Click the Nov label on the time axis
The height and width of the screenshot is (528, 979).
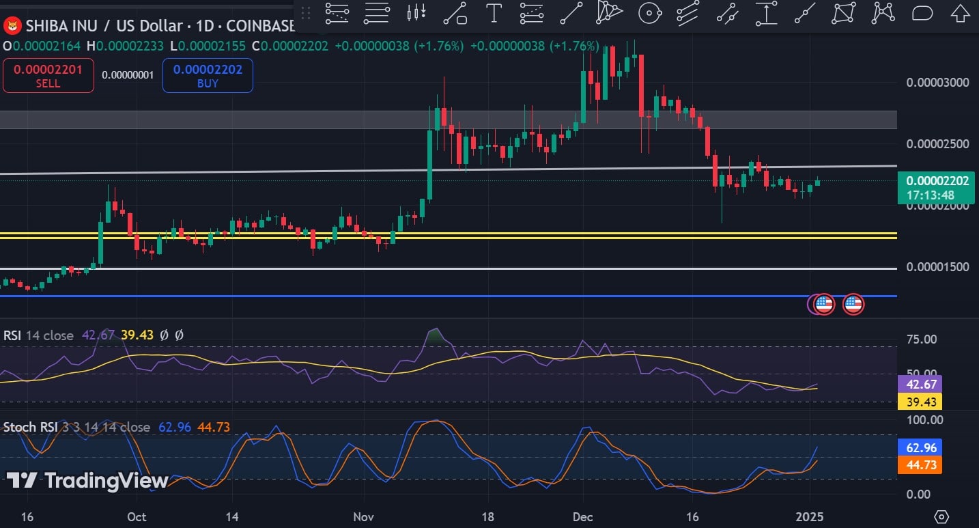tap(364, 516)
